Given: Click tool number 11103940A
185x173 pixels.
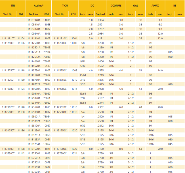Looking at the screenshot, I should click(34, 20).
